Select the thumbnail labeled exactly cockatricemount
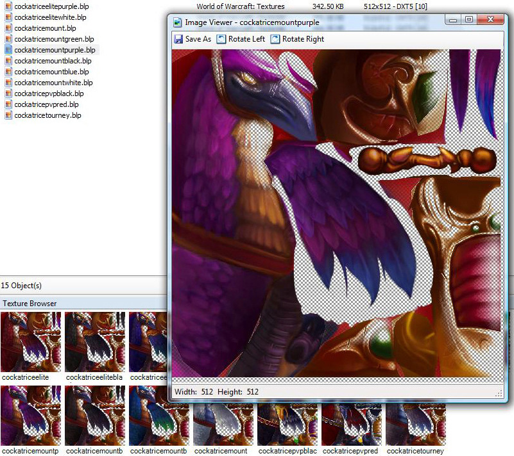514x456 pixels. [223, 425]
